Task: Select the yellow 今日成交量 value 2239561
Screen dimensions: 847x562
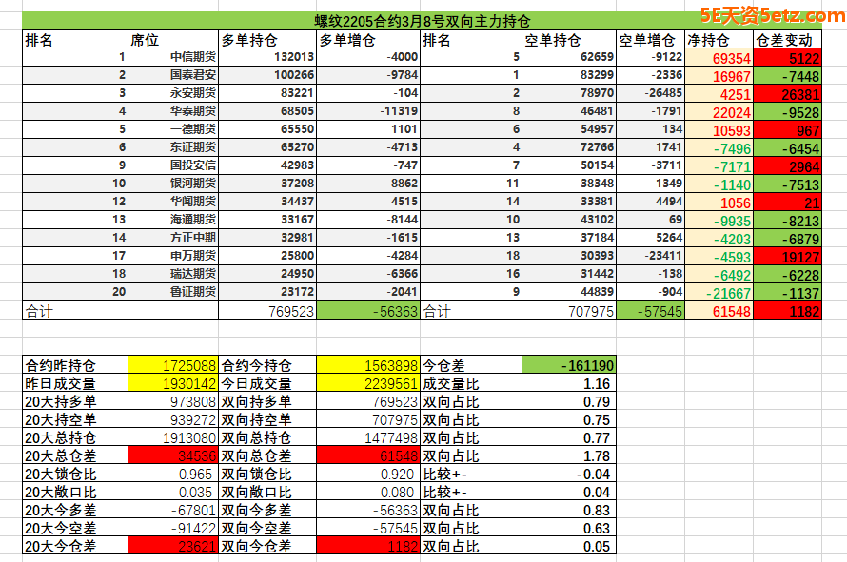Action: tap(367, 383)
